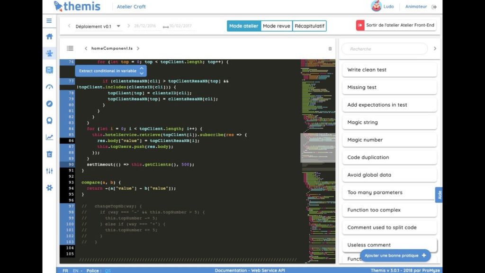Open the badge icon in the sidebar
Screen dimensions: 485x273
(x=49, y=120)
